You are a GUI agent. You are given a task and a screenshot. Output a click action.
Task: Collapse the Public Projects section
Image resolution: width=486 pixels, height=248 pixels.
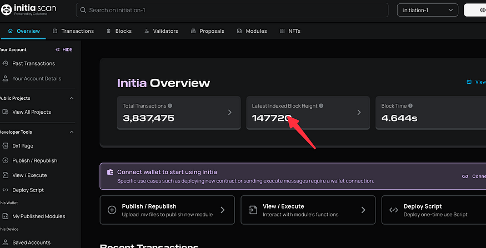(x=72, y=98)
